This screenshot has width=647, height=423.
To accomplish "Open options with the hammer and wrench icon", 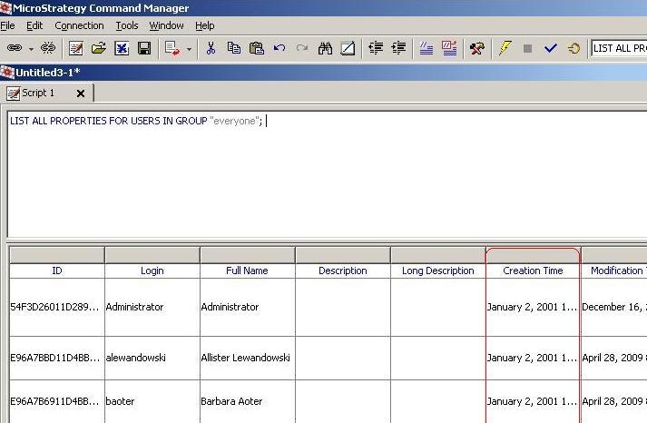I will click(477, 48).
